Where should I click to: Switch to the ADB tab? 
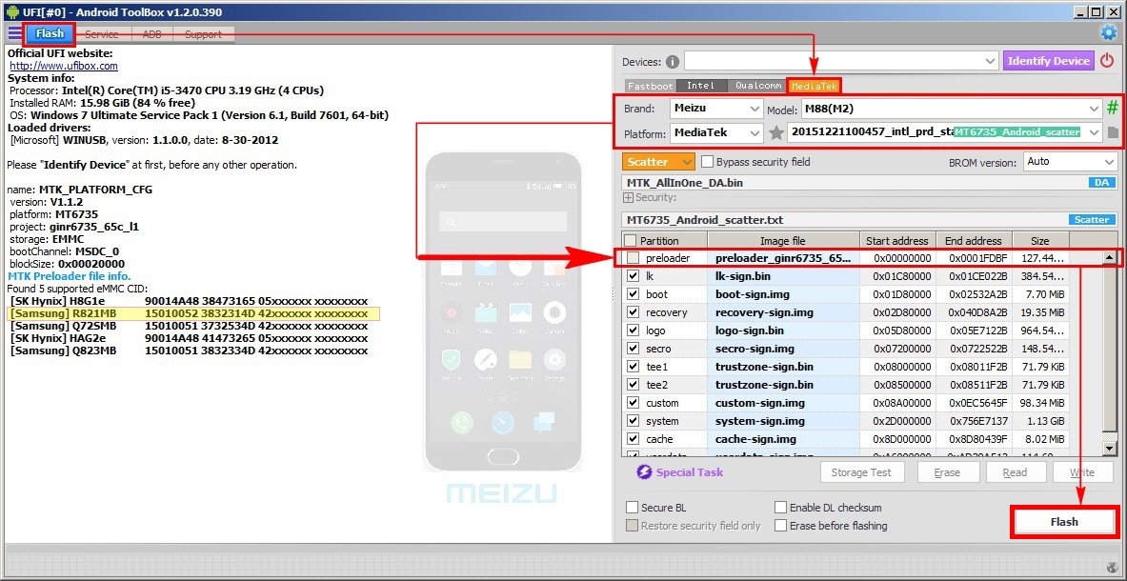[151, 33]
